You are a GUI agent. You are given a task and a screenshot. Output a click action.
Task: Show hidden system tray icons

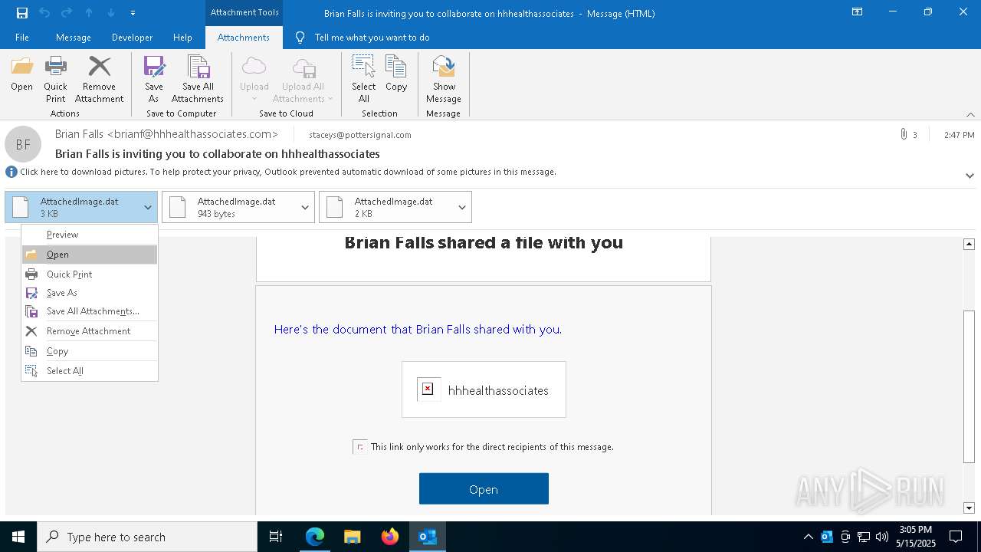(808, 537)
